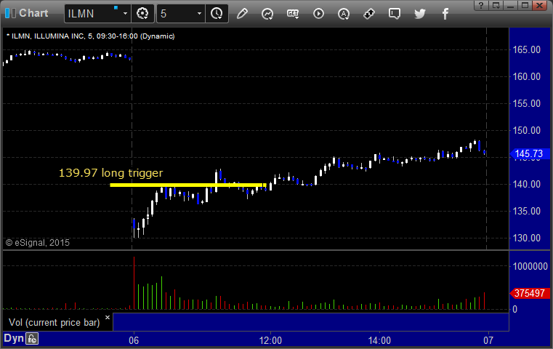The height and width of the screenshot is (349, 553).
Task: Click the 130.00 price axis label
Action: [x=527, y=238]
